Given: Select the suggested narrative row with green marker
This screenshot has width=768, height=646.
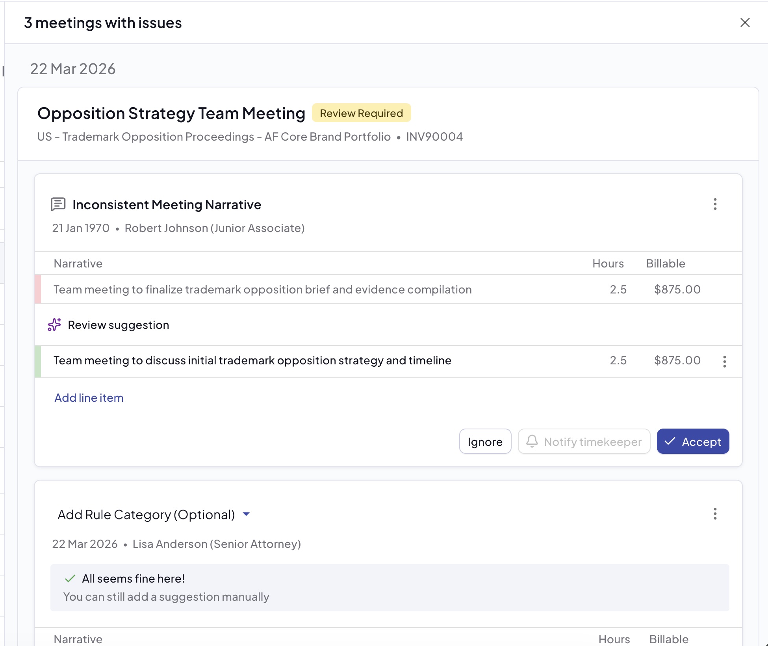Looking at the screenshot, I should click(x=252, y=360).
